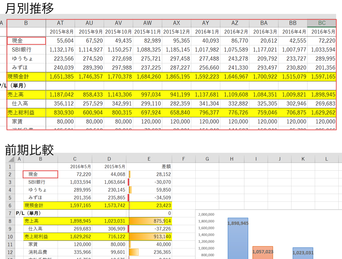Image resolution: width=342 pixels, height=259 pixels.
Task: Click row header 8 in lower sheet
Action: pyautogui.click(x=10, y=221)
